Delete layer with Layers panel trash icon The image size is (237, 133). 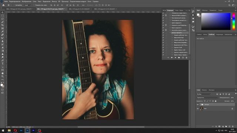(x=233, y=126)
